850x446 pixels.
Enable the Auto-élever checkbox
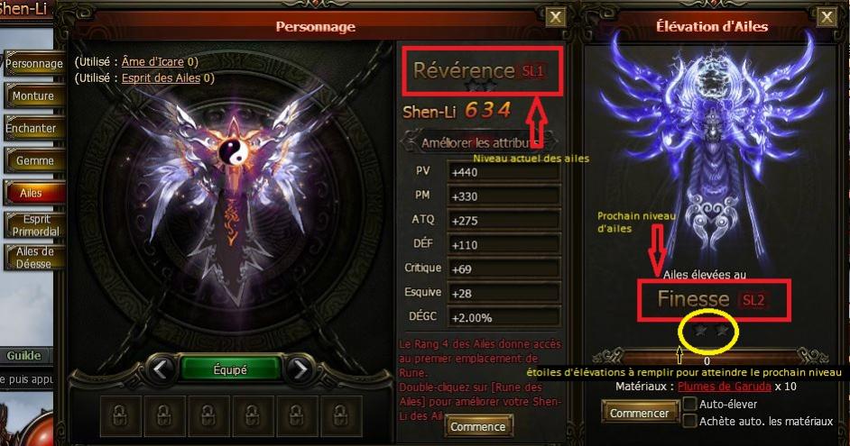(689, 404)
